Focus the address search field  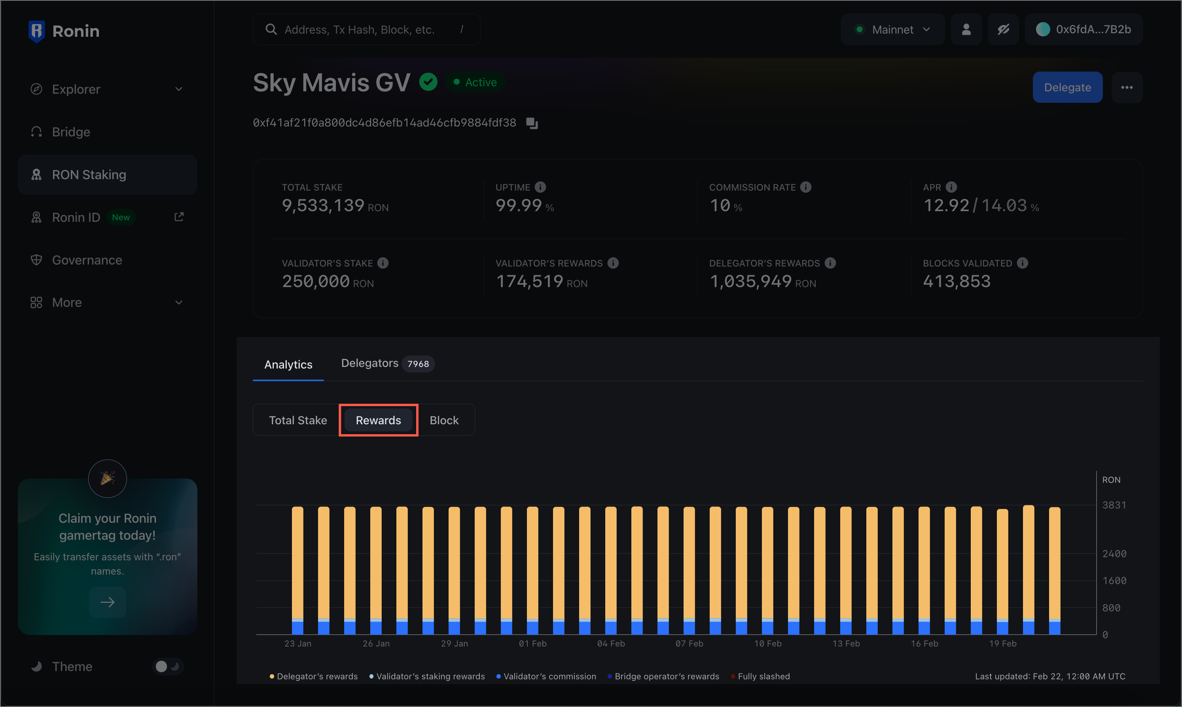pyautogui.click(x=366, y=30)
